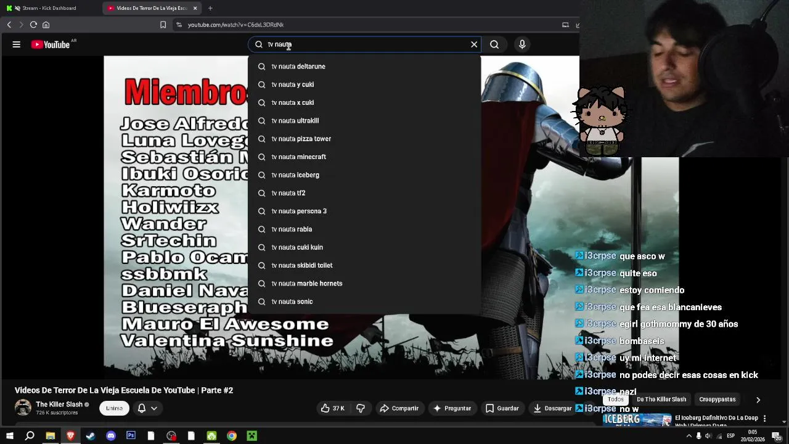Open Minecraft creeper icon in taskbar

pyautogui.click(x=251, y=436)
